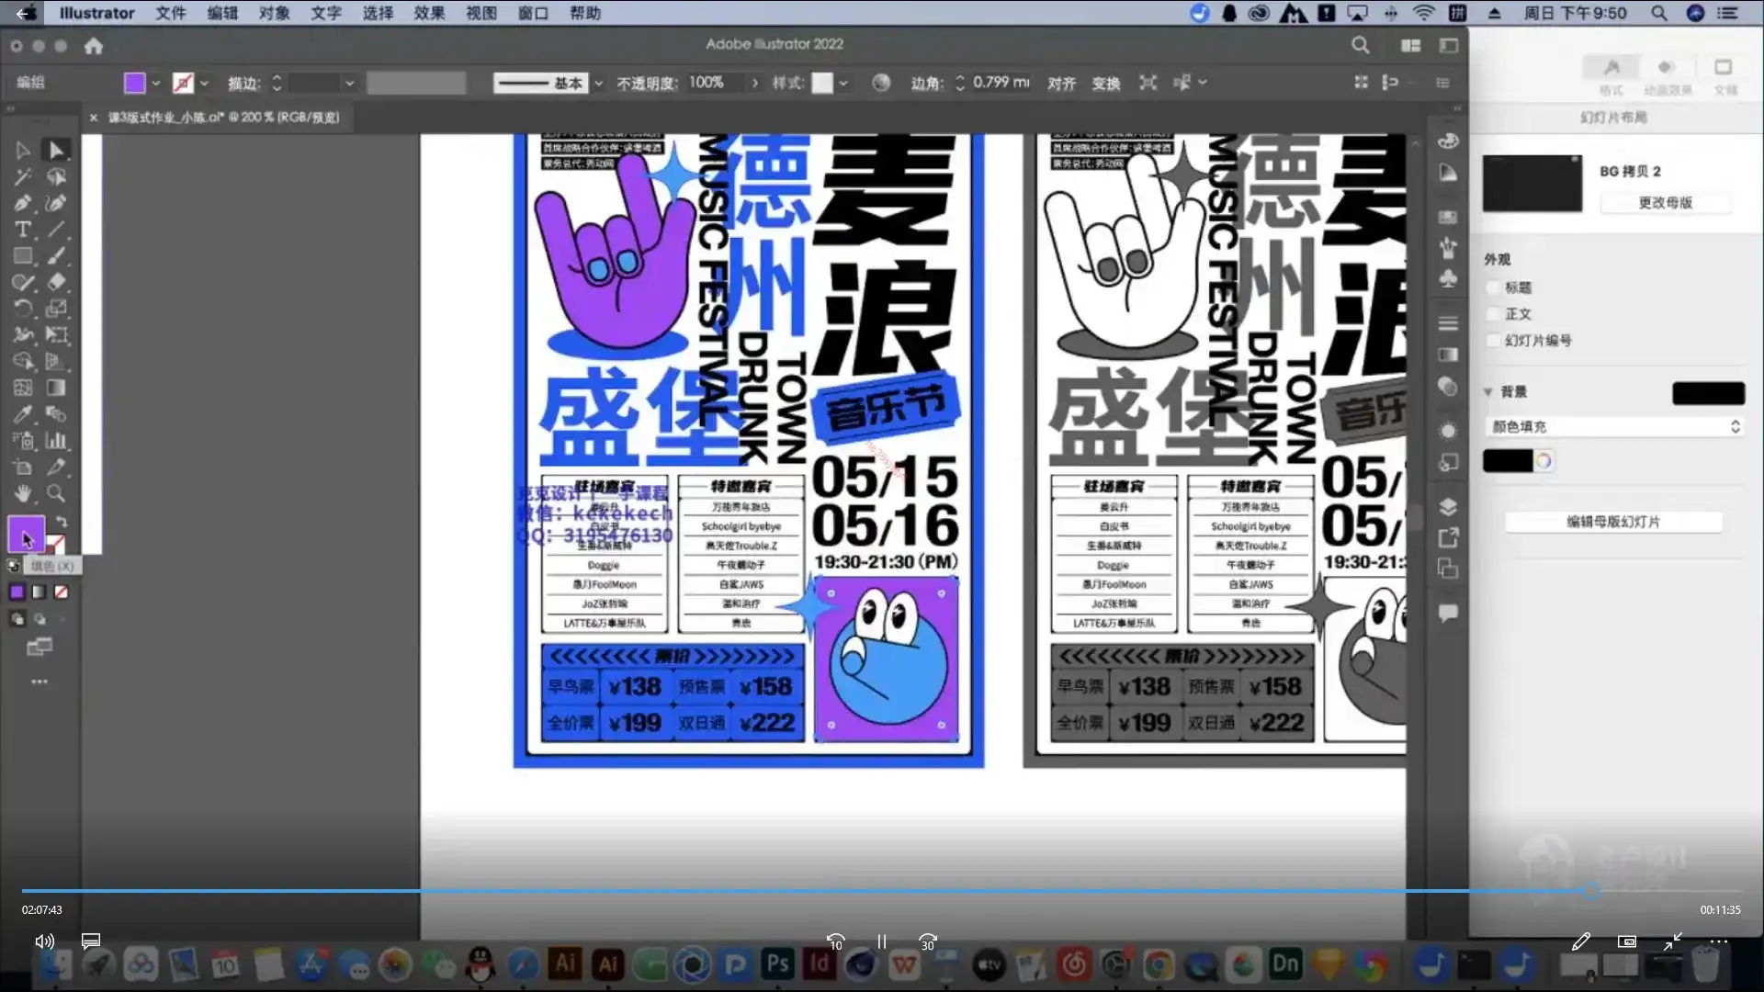Collapse the 背景 section triangle
The height and width of the screenshot is (992, 1764).
1487,392
